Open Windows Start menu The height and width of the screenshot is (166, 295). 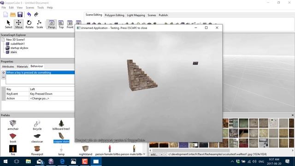[5, 161]
